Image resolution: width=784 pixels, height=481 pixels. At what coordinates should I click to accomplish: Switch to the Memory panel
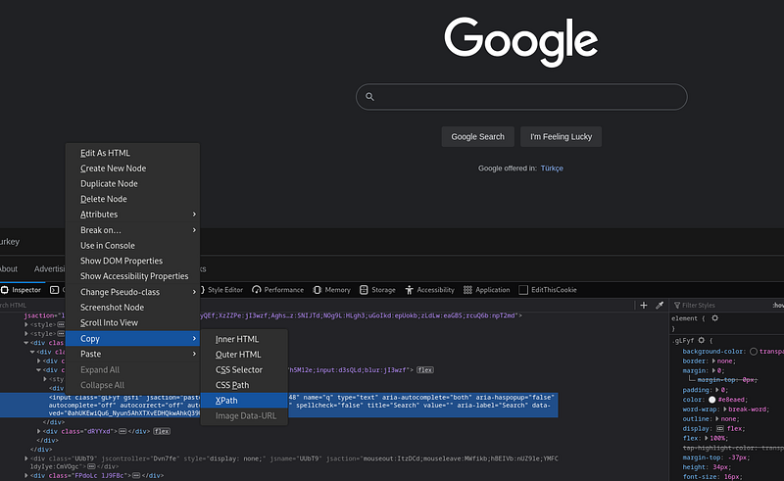331,290
